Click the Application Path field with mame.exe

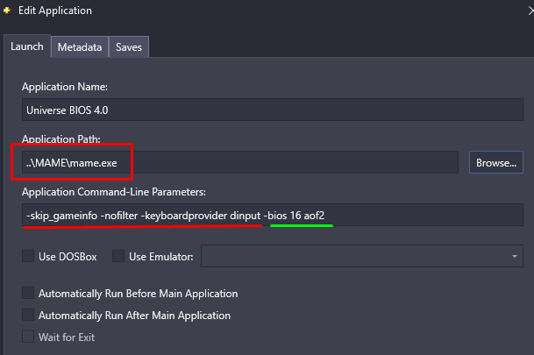coord(240,162)
